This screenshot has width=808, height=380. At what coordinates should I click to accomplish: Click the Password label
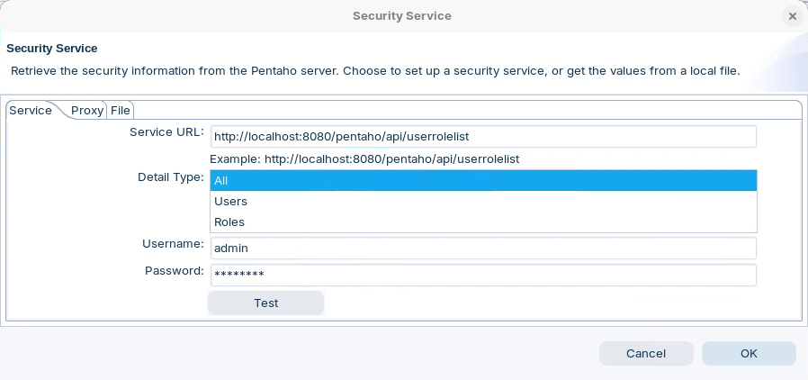click(174, 271)
